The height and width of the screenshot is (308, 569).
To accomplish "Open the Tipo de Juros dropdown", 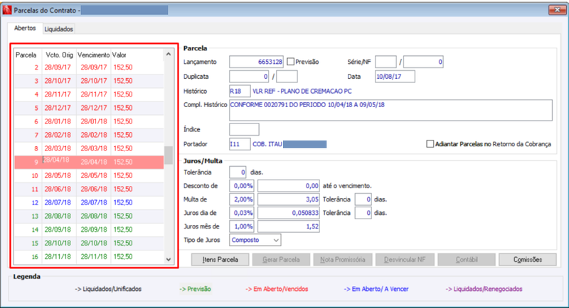I will (255, 240).
